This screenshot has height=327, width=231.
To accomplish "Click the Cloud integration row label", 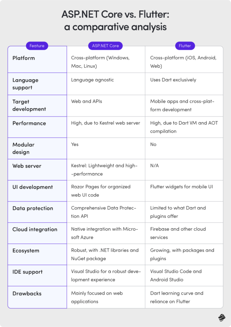I will 35,229.
